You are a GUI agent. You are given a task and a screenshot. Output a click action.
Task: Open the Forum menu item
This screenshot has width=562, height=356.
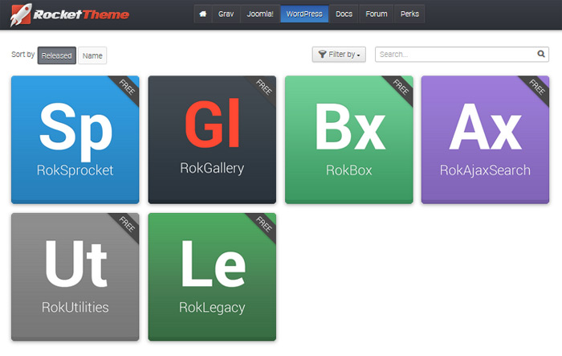point(377,14)
